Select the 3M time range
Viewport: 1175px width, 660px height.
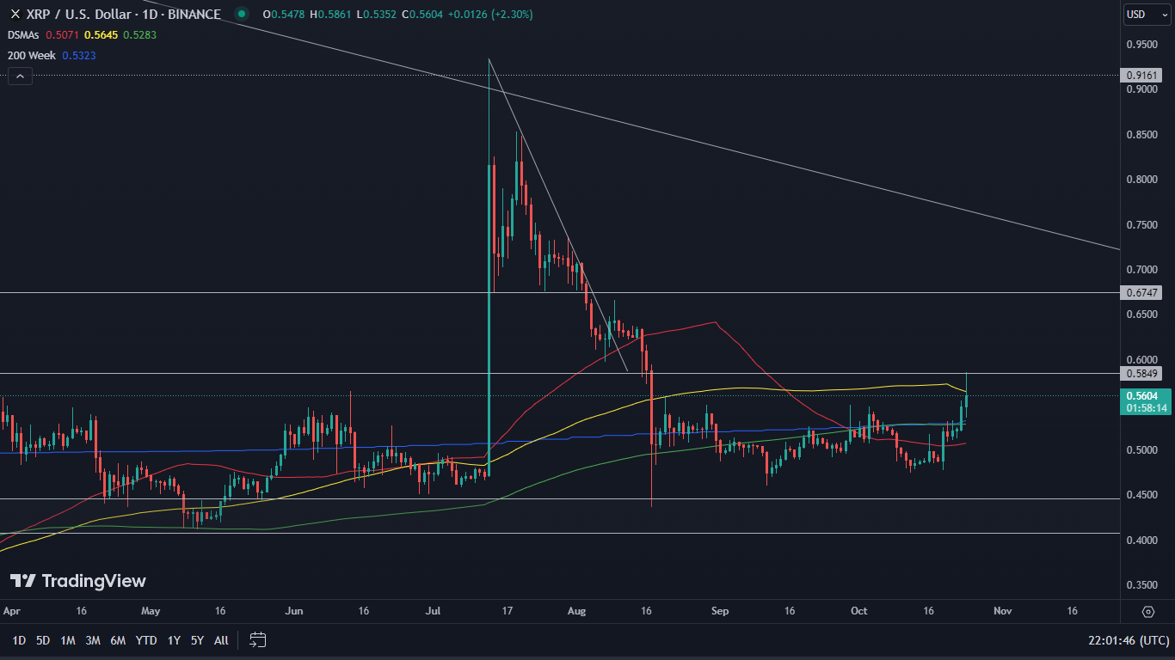(x=93, y=640)
